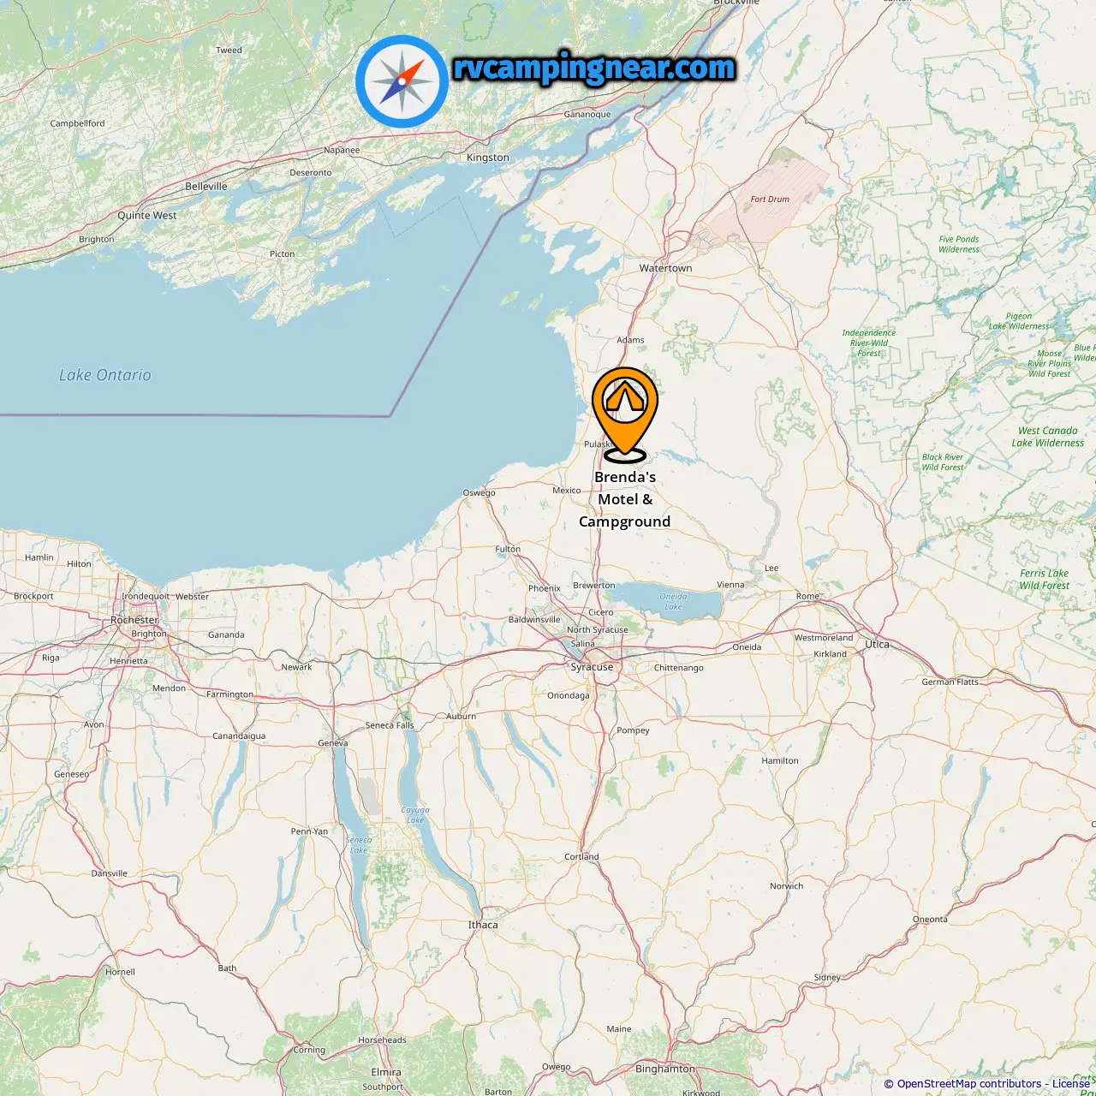The width and height of the screenshot is (1096, 1096).
Task: Click the Syracuse city label
Action: click(x=592, y=667)
